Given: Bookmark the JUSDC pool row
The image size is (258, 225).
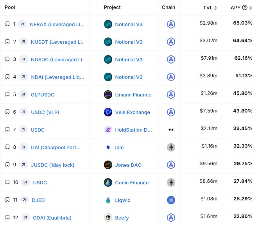Looking at the screenshot, I should click(7, 164).
